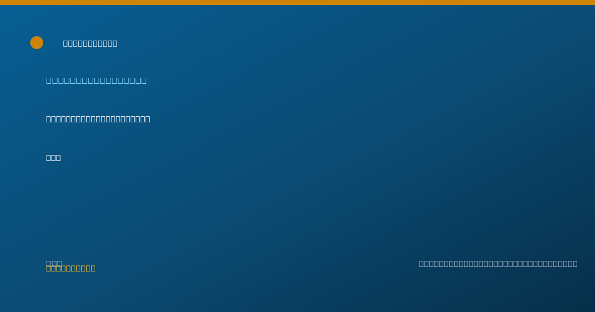This screenshot has height=312, width=595.
Task: Click the long grey footer text at right
Action: click(x=498, y=263)
